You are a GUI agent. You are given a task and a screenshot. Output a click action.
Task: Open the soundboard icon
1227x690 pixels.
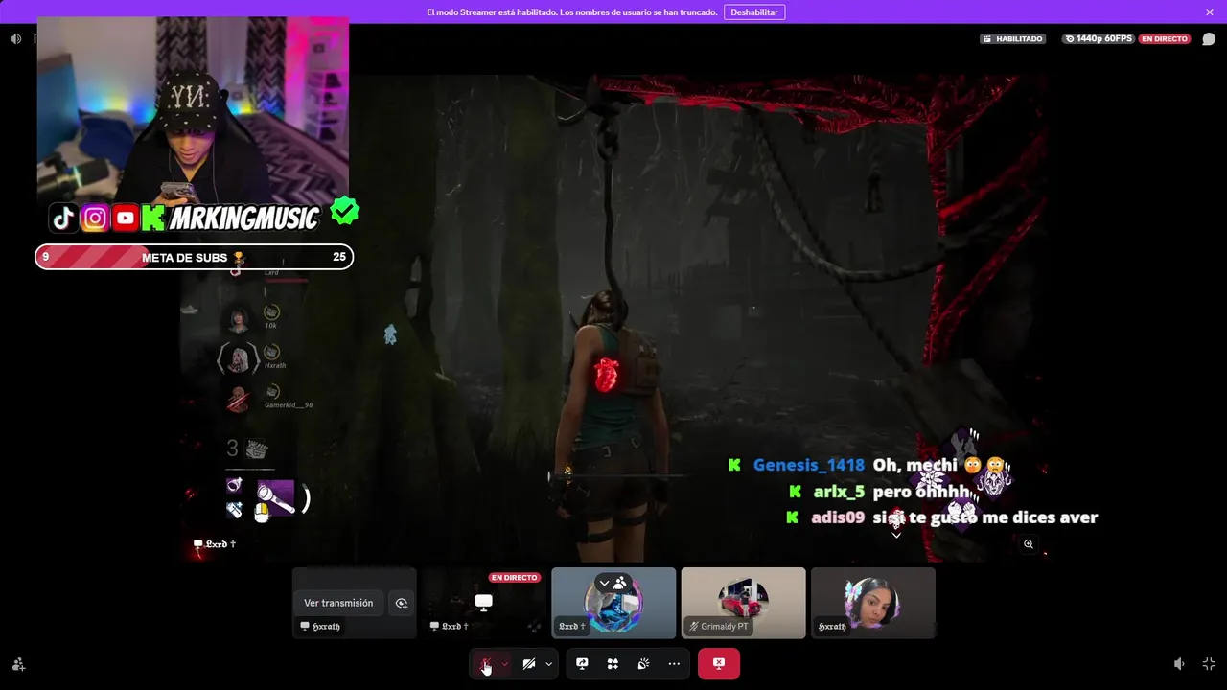click(643, 663)
